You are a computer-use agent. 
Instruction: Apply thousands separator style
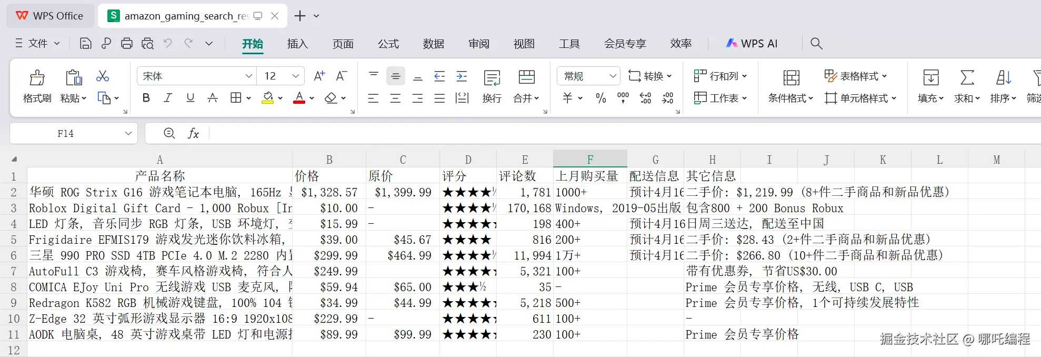(623, 98)
